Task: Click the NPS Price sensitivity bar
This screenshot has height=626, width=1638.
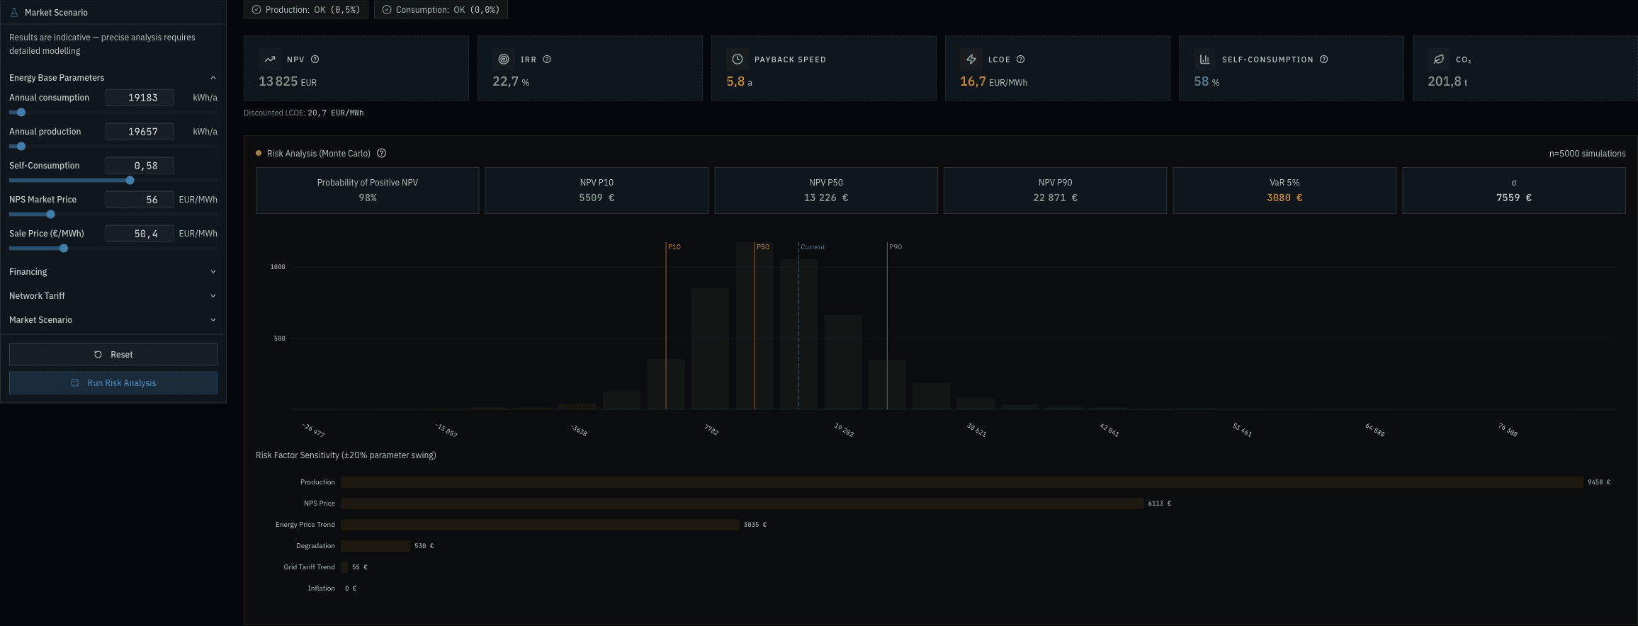Action: click(742, 503)
